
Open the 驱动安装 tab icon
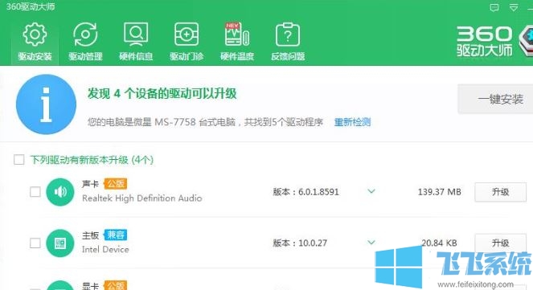click(35, 35)
